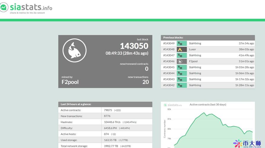This screenshot has height=148, width=265.
Task: Click the SiaMining icon for block #143045
Action: click(x=182, y=67)
